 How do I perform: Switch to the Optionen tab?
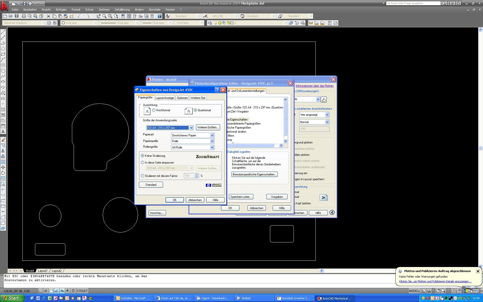[x=182, y=98]
